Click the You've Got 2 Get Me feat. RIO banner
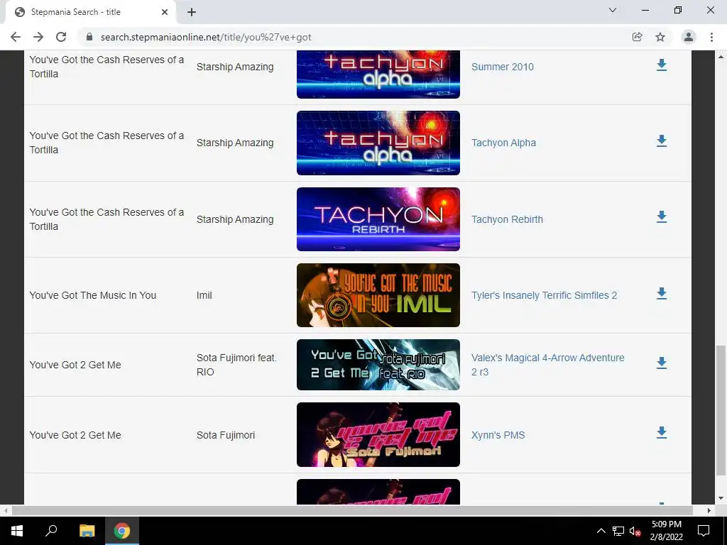727x545 pixels. coord(378,365)
